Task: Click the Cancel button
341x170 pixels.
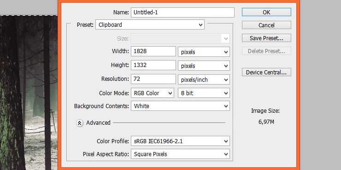Action: pos(266,25)
